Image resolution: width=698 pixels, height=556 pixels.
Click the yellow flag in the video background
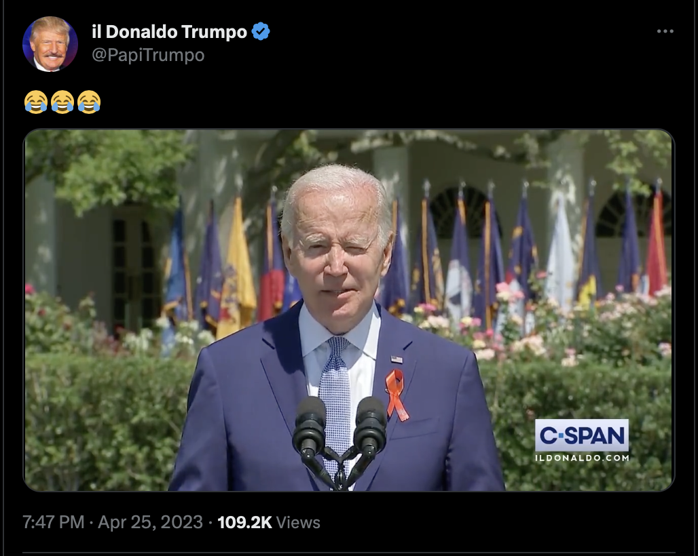click(237, 271)
